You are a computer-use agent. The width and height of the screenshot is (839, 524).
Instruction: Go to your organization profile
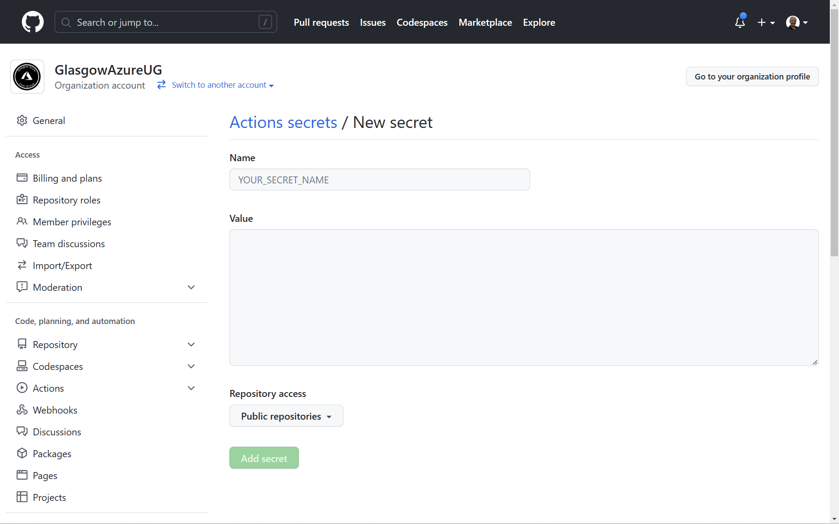pyautogui.click(x=752, y=76)
